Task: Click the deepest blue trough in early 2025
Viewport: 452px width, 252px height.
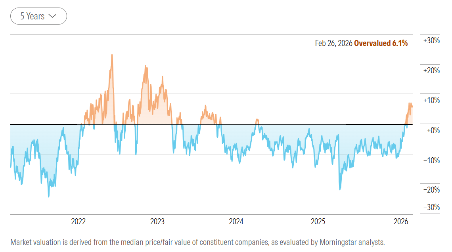Action: (x=340, y=189)
